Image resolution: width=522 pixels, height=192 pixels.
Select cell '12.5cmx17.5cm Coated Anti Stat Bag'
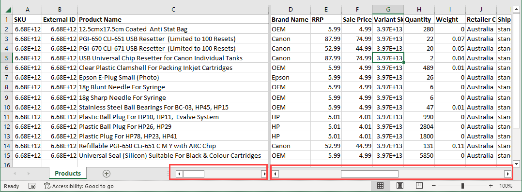[x=173, y=29]
